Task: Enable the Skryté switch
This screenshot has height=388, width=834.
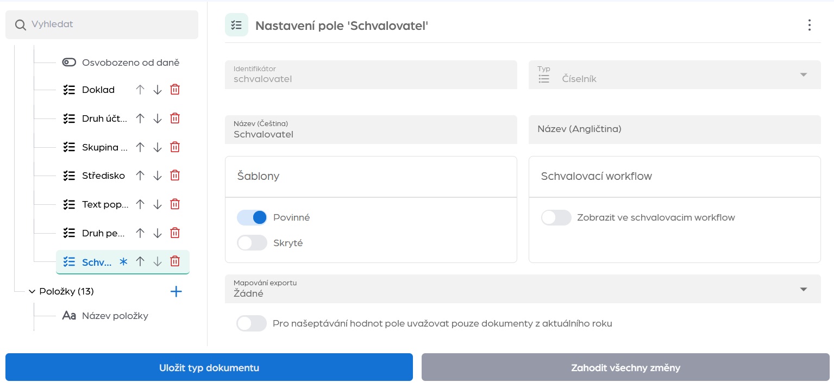Action: pyautogui.click(x=252, y=243)
